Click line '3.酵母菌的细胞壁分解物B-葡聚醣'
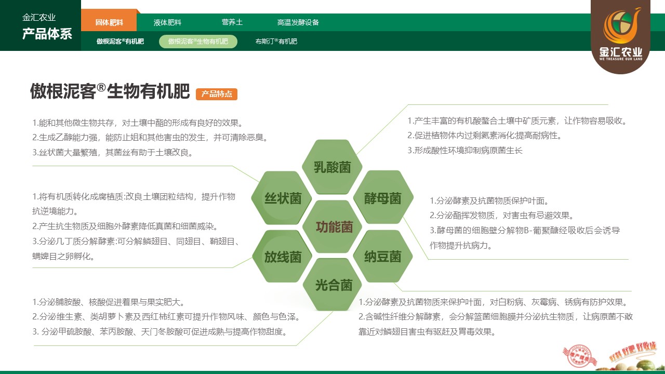665x374 pixels. click(525, 231)
